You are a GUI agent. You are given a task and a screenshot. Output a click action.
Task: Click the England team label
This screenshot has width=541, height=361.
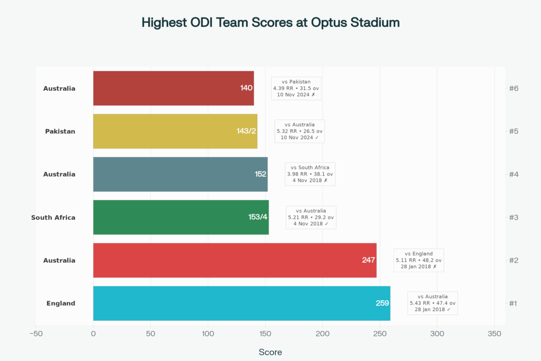(x=61, y=303)
